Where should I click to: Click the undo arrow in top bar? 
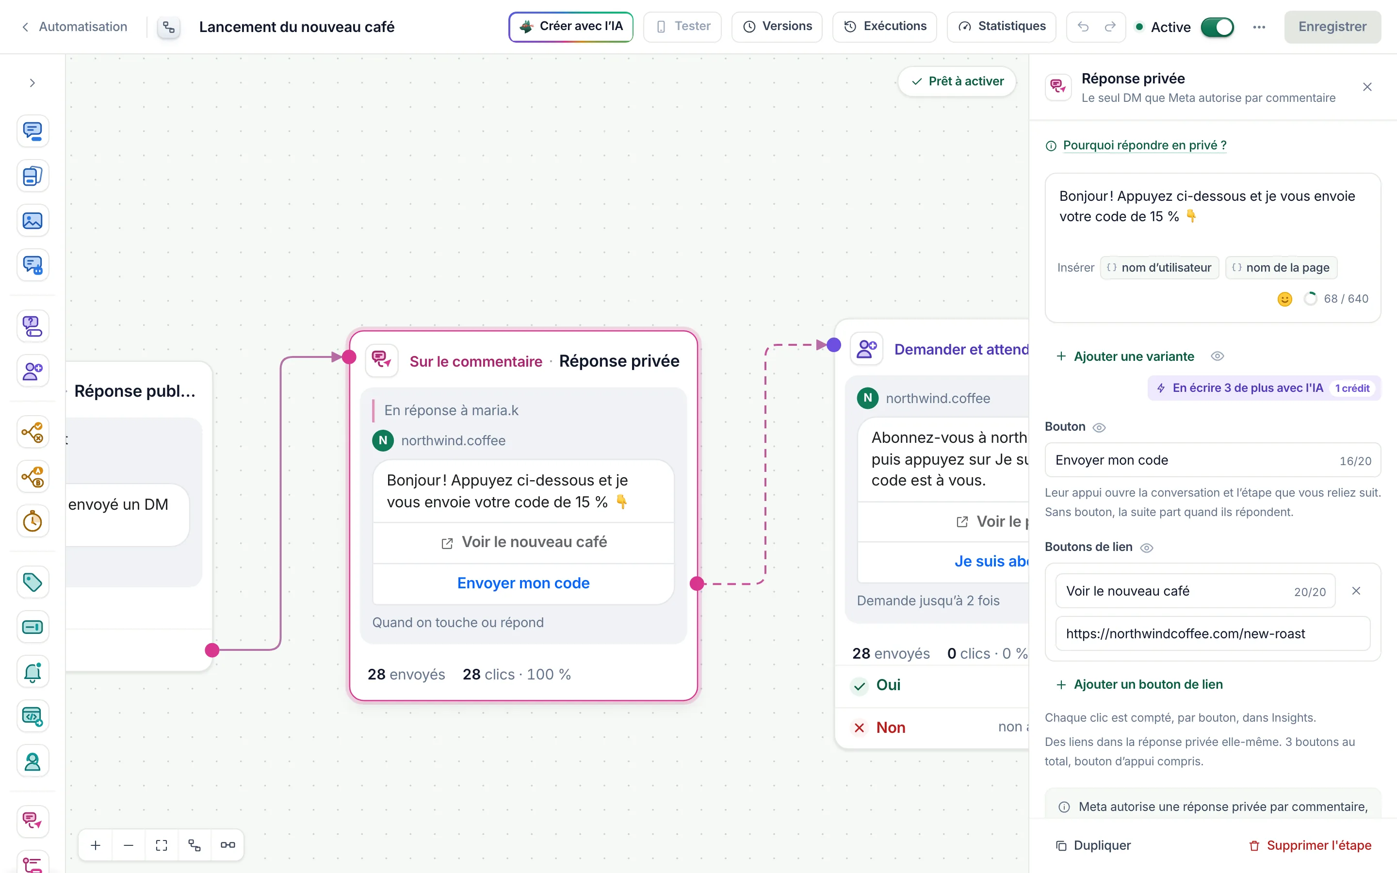[x=1083, y=27]
